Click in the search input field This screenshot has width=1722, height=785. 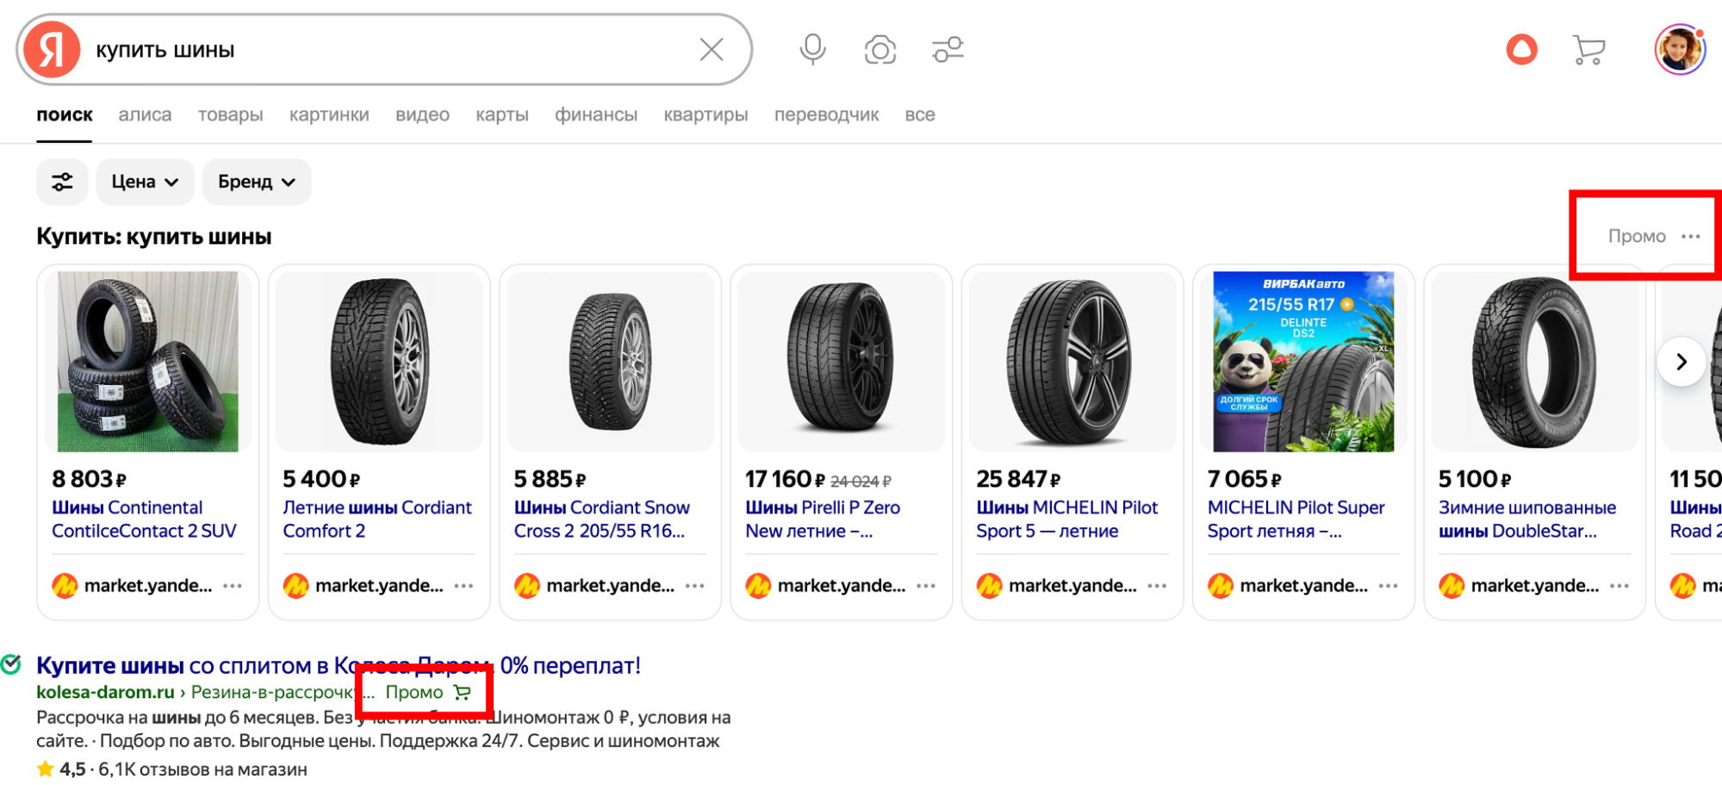pos(388,49)
